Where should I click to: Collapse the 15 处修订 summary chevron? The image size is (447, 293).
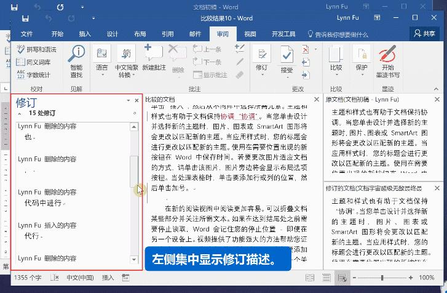tap(20, 113)
